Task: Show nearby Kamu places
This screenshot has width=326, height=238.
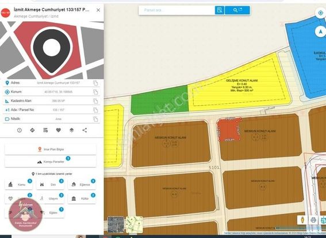Action: point(18,185)
